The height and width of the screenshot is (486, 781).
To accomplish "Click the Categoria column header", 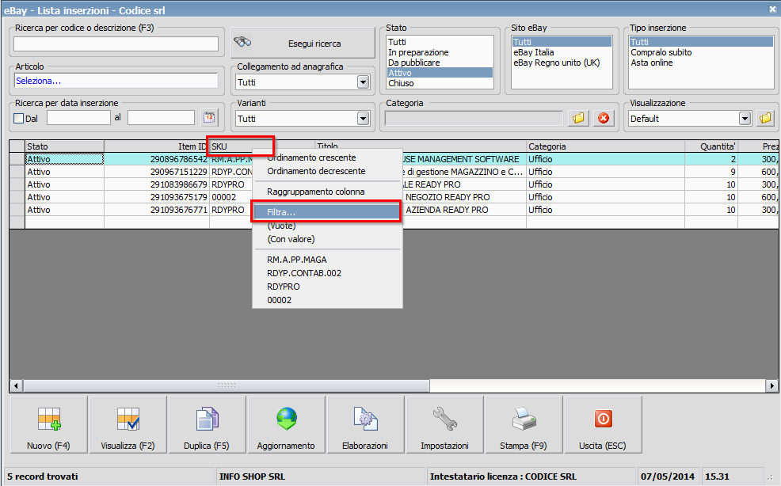I will pyautogui.click(x=605, y=146).
